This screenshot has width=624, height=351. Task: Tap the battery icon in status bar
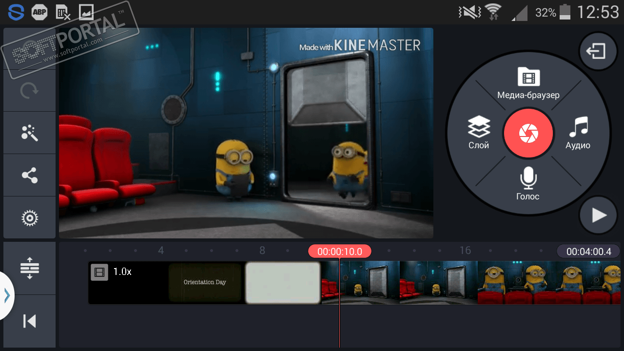pos(565,12)
